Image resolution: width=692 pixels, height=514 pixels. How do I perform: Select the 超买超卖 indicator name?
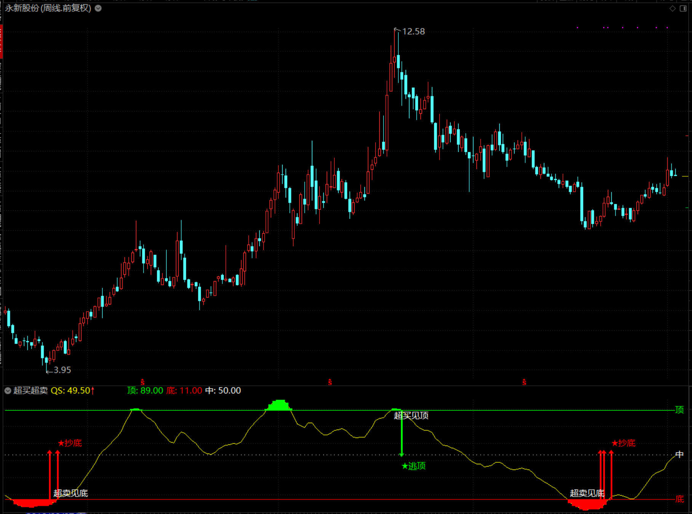click(x=30, y=391)
